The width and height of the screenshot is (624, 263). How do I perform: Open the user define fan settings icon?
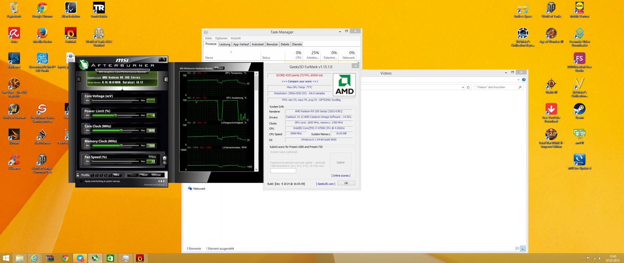164,160
